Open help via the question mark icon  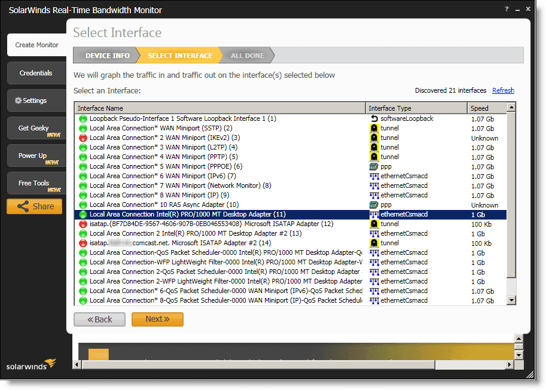[x=507, y=10]
